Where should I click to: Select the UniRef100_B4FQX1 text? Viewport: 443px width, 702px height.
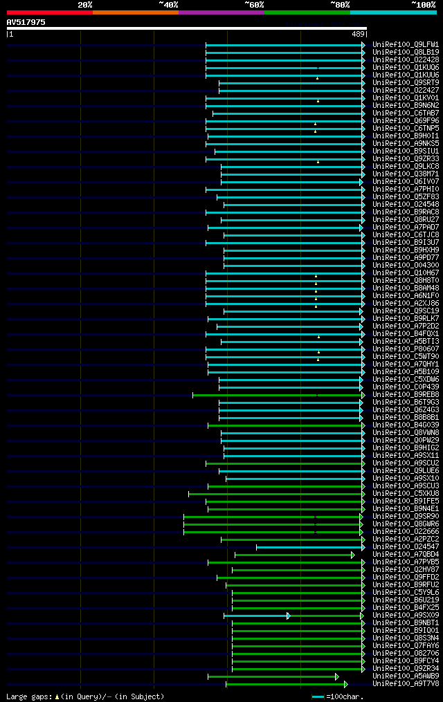click(406, 334)
